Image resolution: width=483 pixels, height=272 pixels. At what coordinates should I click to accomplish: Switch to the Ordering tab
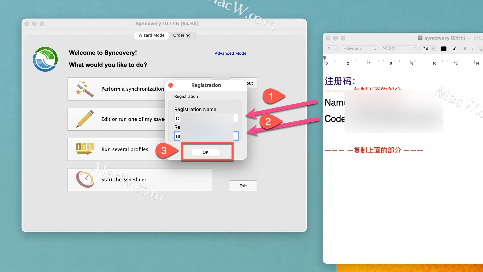182,35
